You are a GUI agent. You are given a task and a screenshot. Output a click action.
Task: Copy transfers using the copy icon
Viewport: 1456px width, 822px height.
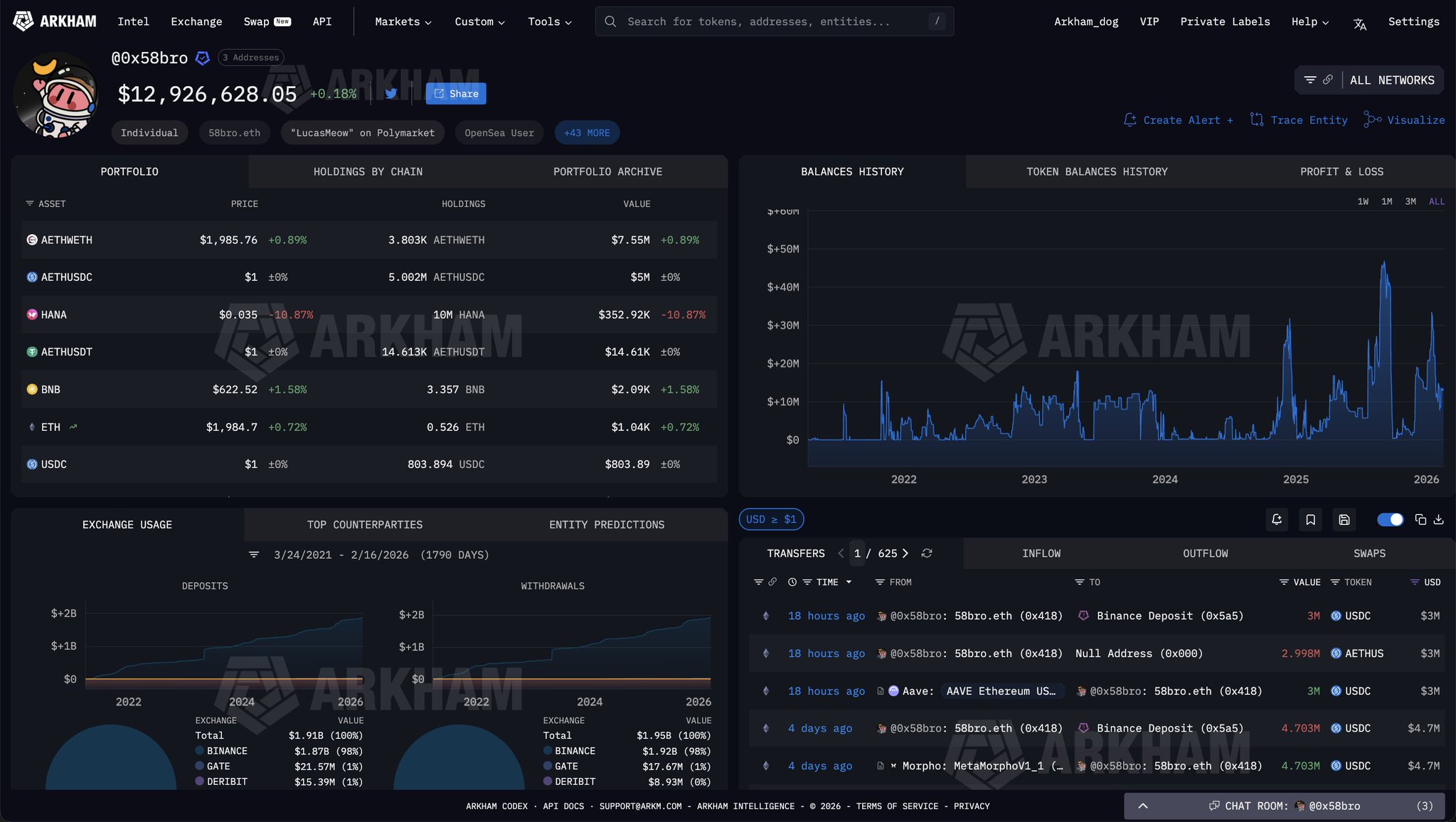point(1420,520)
